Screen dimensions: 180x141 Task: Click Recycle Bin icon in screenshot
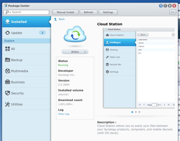(107, 64)
